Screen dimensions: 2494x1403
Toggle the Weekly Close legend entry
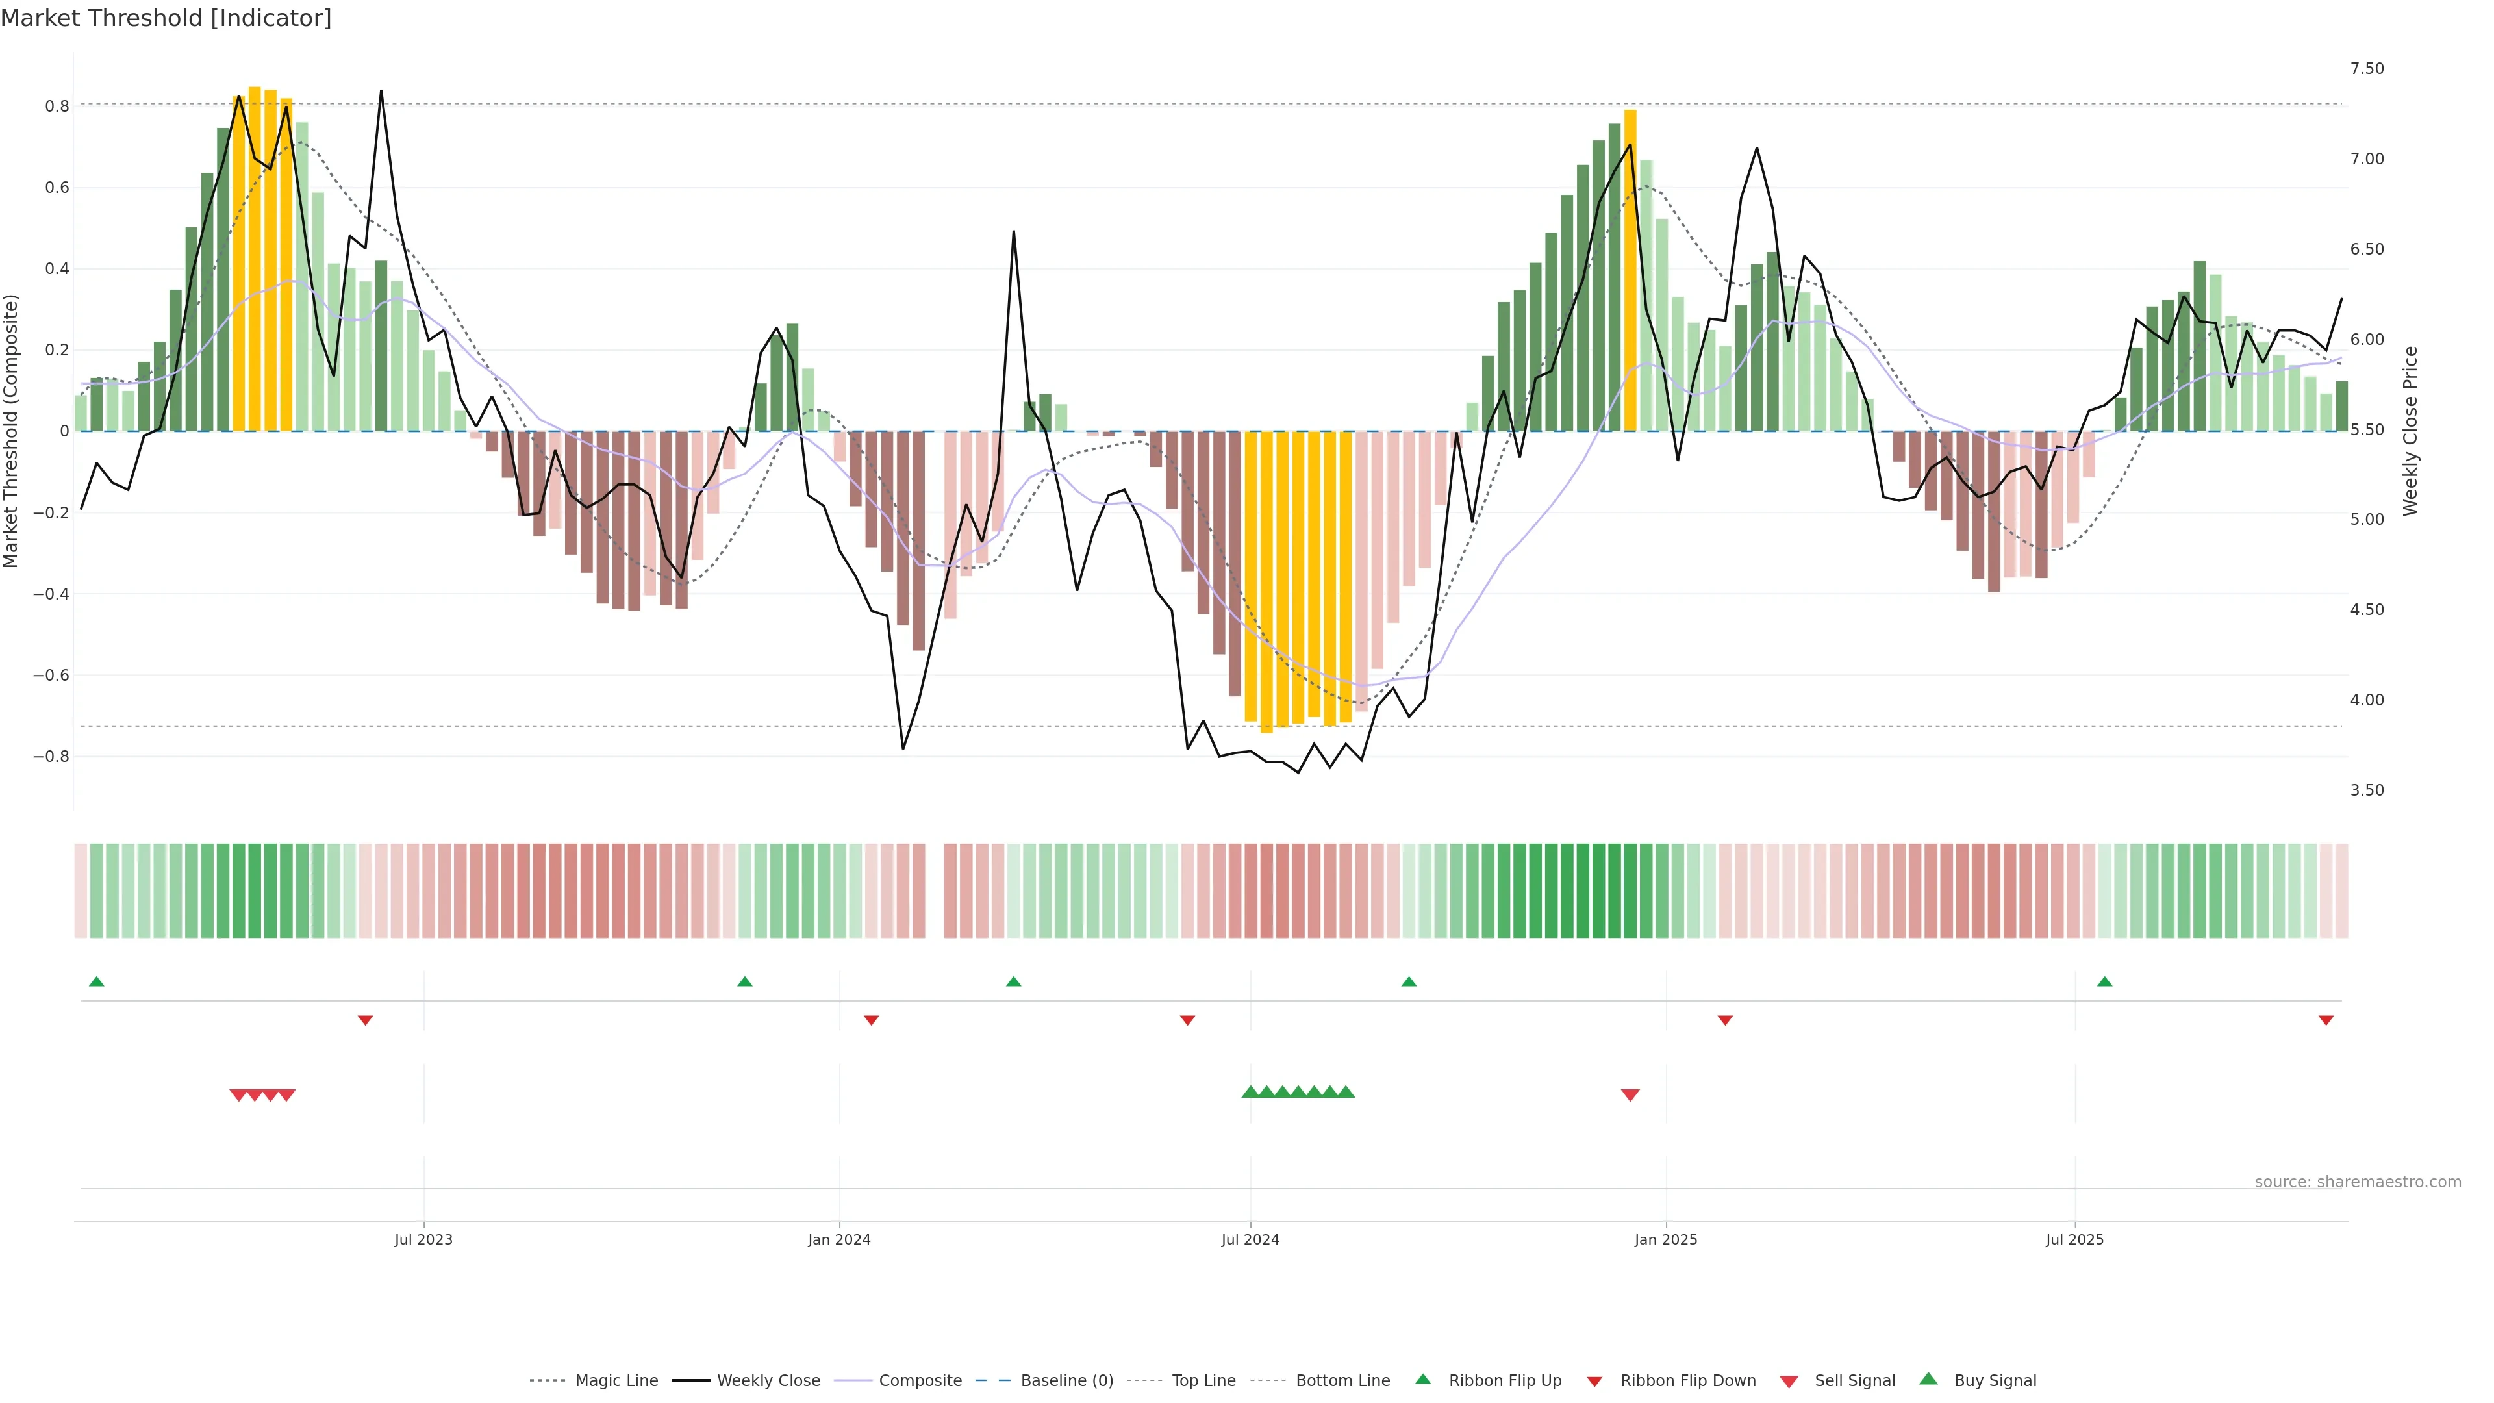coord(768,1381)
